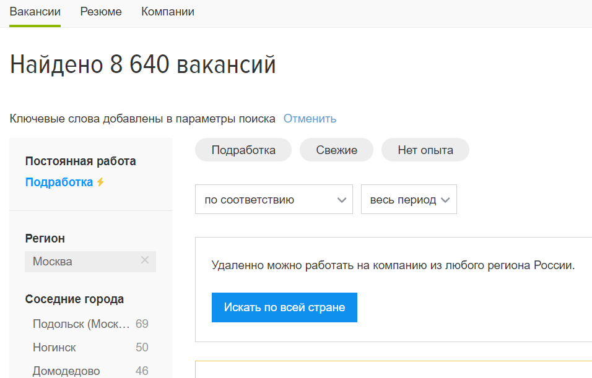Click the Найдено 8 640 вакансий heading
Image resolution: width=592 pixels, height=378 pixels.
[x=142, y=64]
